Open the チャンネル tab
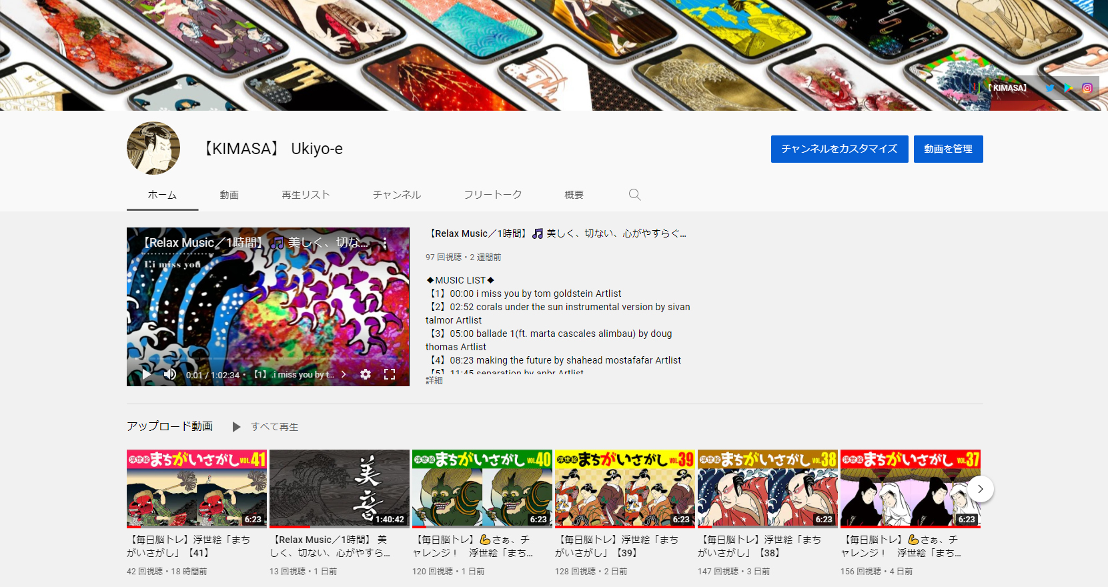 397,195
